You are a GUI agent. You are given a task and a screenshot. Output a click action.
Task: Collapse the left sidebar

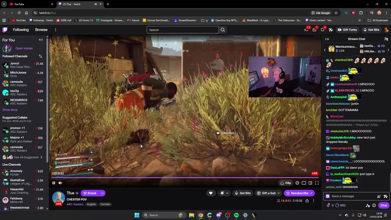pos(41,40)
